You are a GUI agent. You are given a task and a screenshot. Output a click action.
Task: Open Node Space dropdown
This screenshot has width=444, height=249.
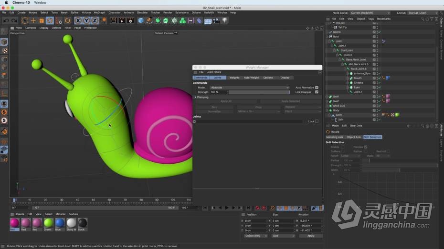[370, 13]
